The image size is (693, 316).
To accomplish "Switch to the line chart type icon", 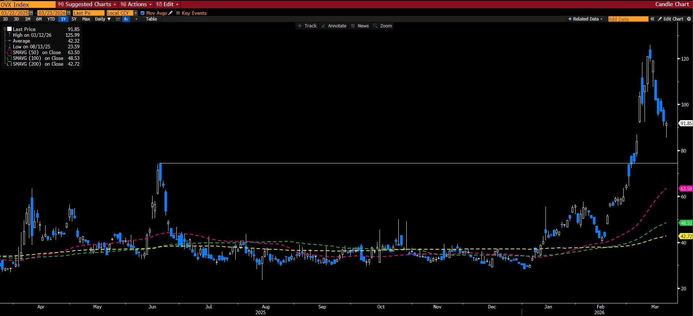I will (118, 19).
